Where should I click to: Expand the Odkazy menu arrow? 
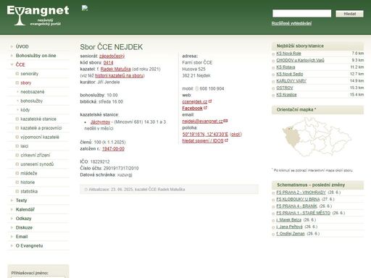12,219
